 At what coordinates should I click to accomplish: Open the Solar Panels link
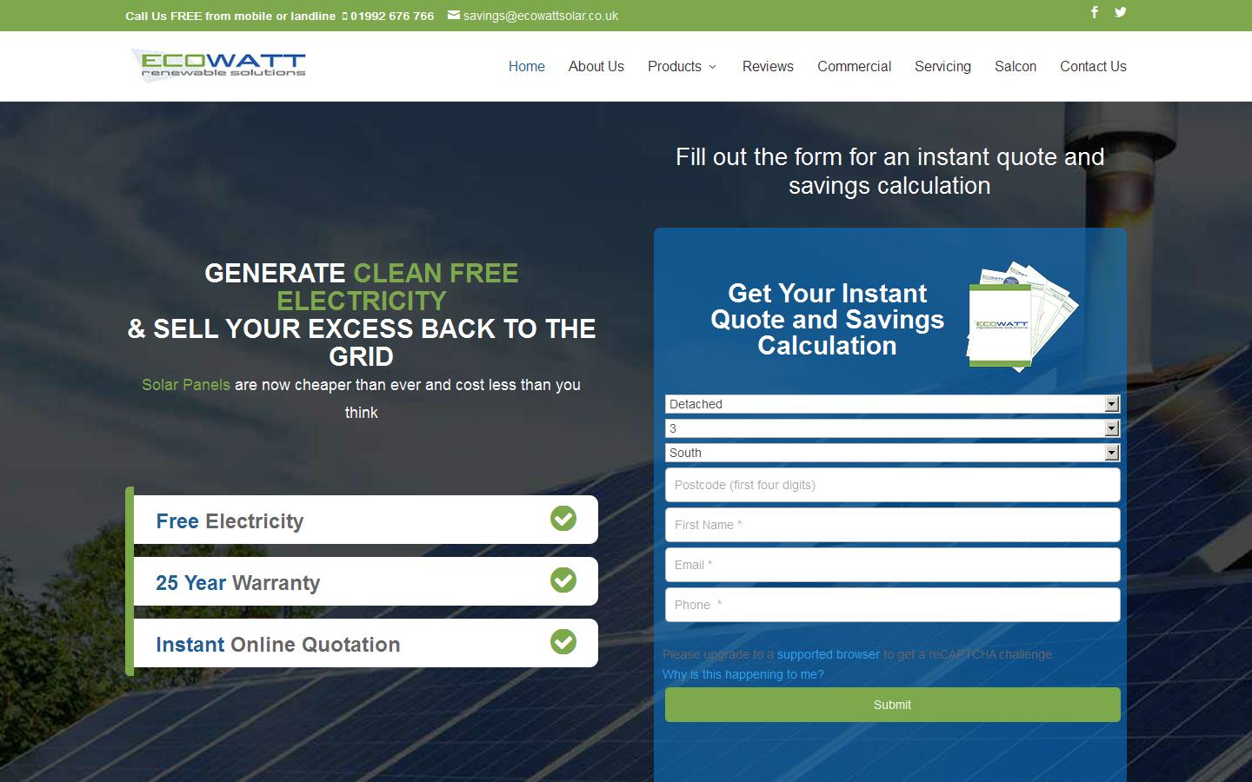point(185,385)
